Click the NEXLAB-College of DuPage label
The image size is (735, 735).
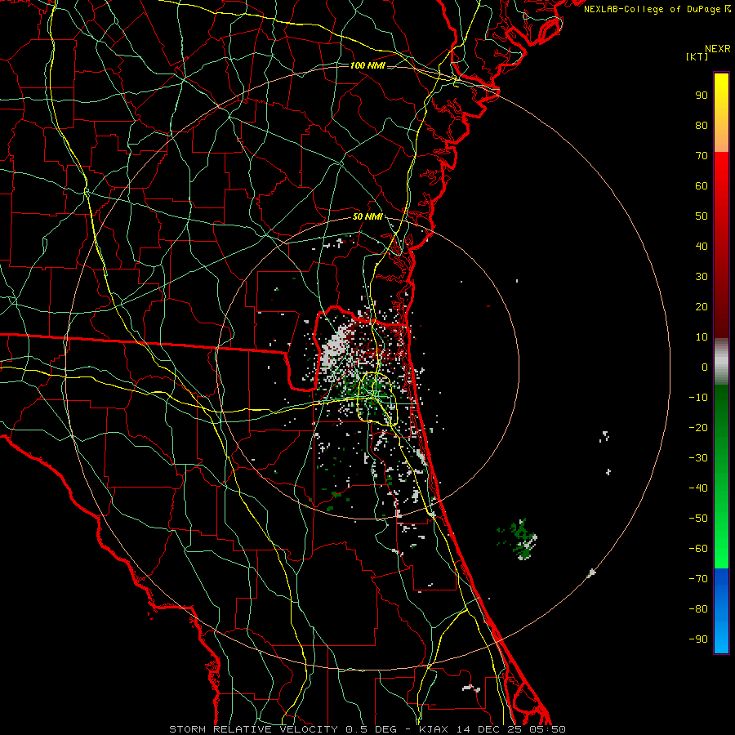(657, 9)
